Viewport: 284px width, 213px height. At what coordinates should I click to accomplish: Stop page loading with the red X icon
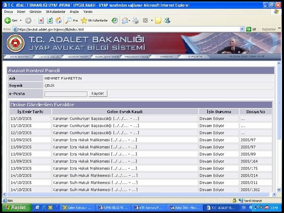(x=41, y=21)
